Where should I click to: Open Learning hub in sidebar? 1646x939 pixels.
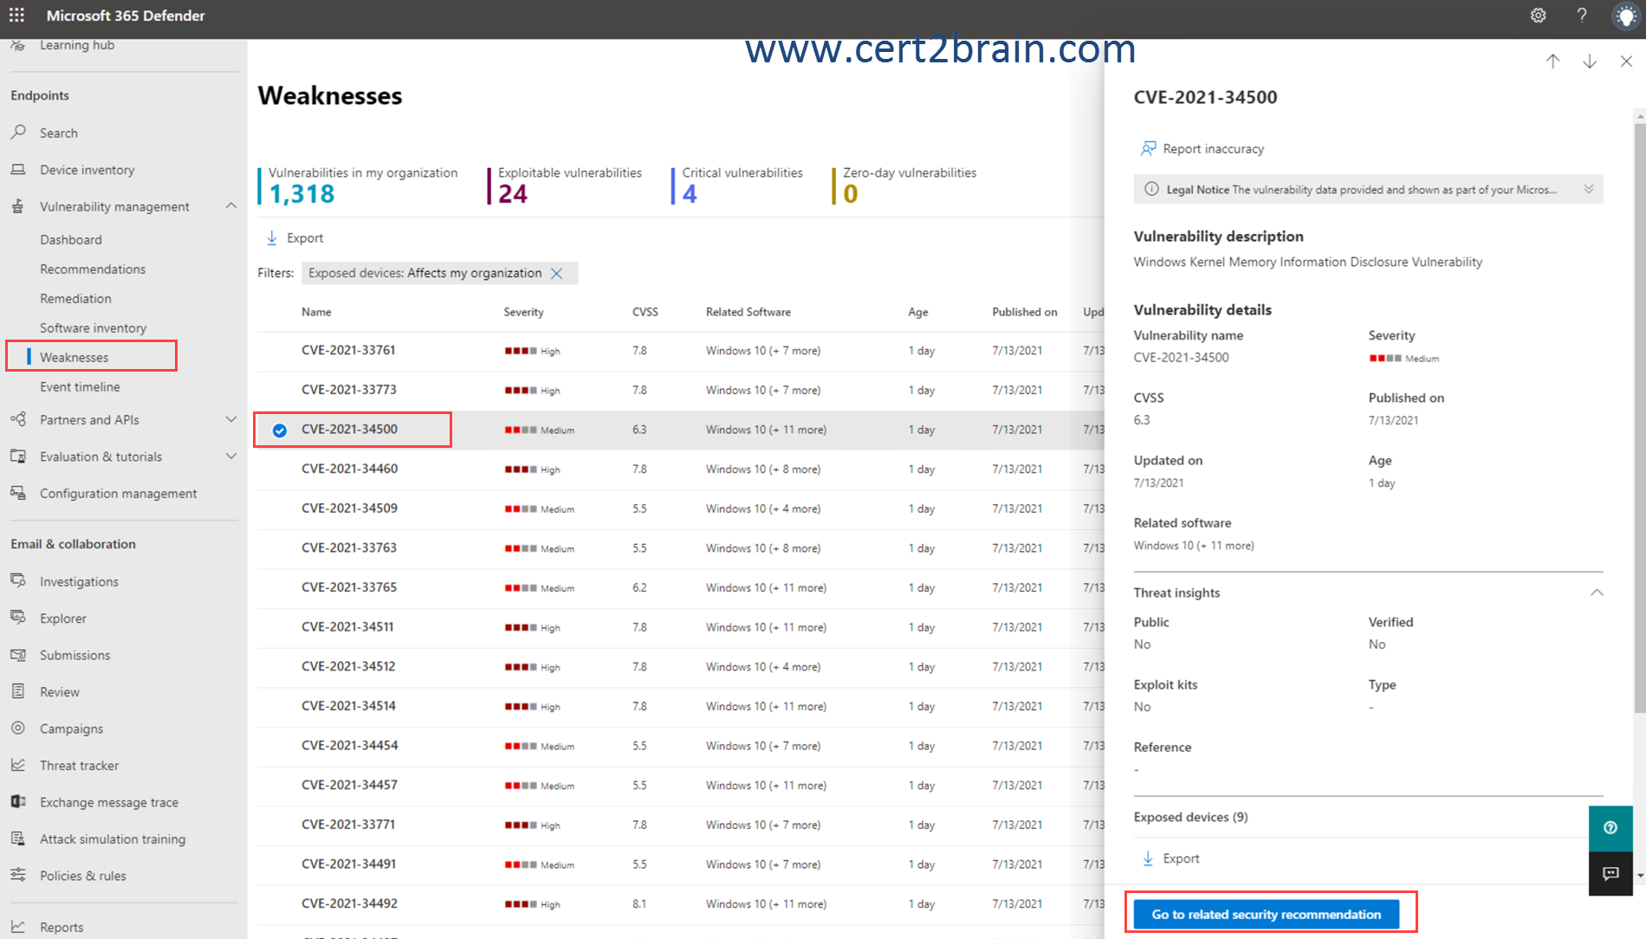77,45
